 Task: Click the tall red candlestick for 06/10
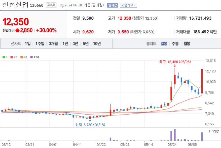[x=202, y=81]
